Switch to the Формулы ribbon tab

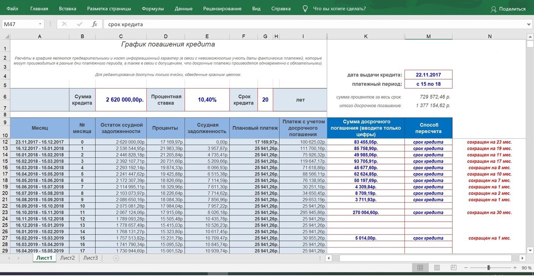pyautogui.click(x=153, y=8)
